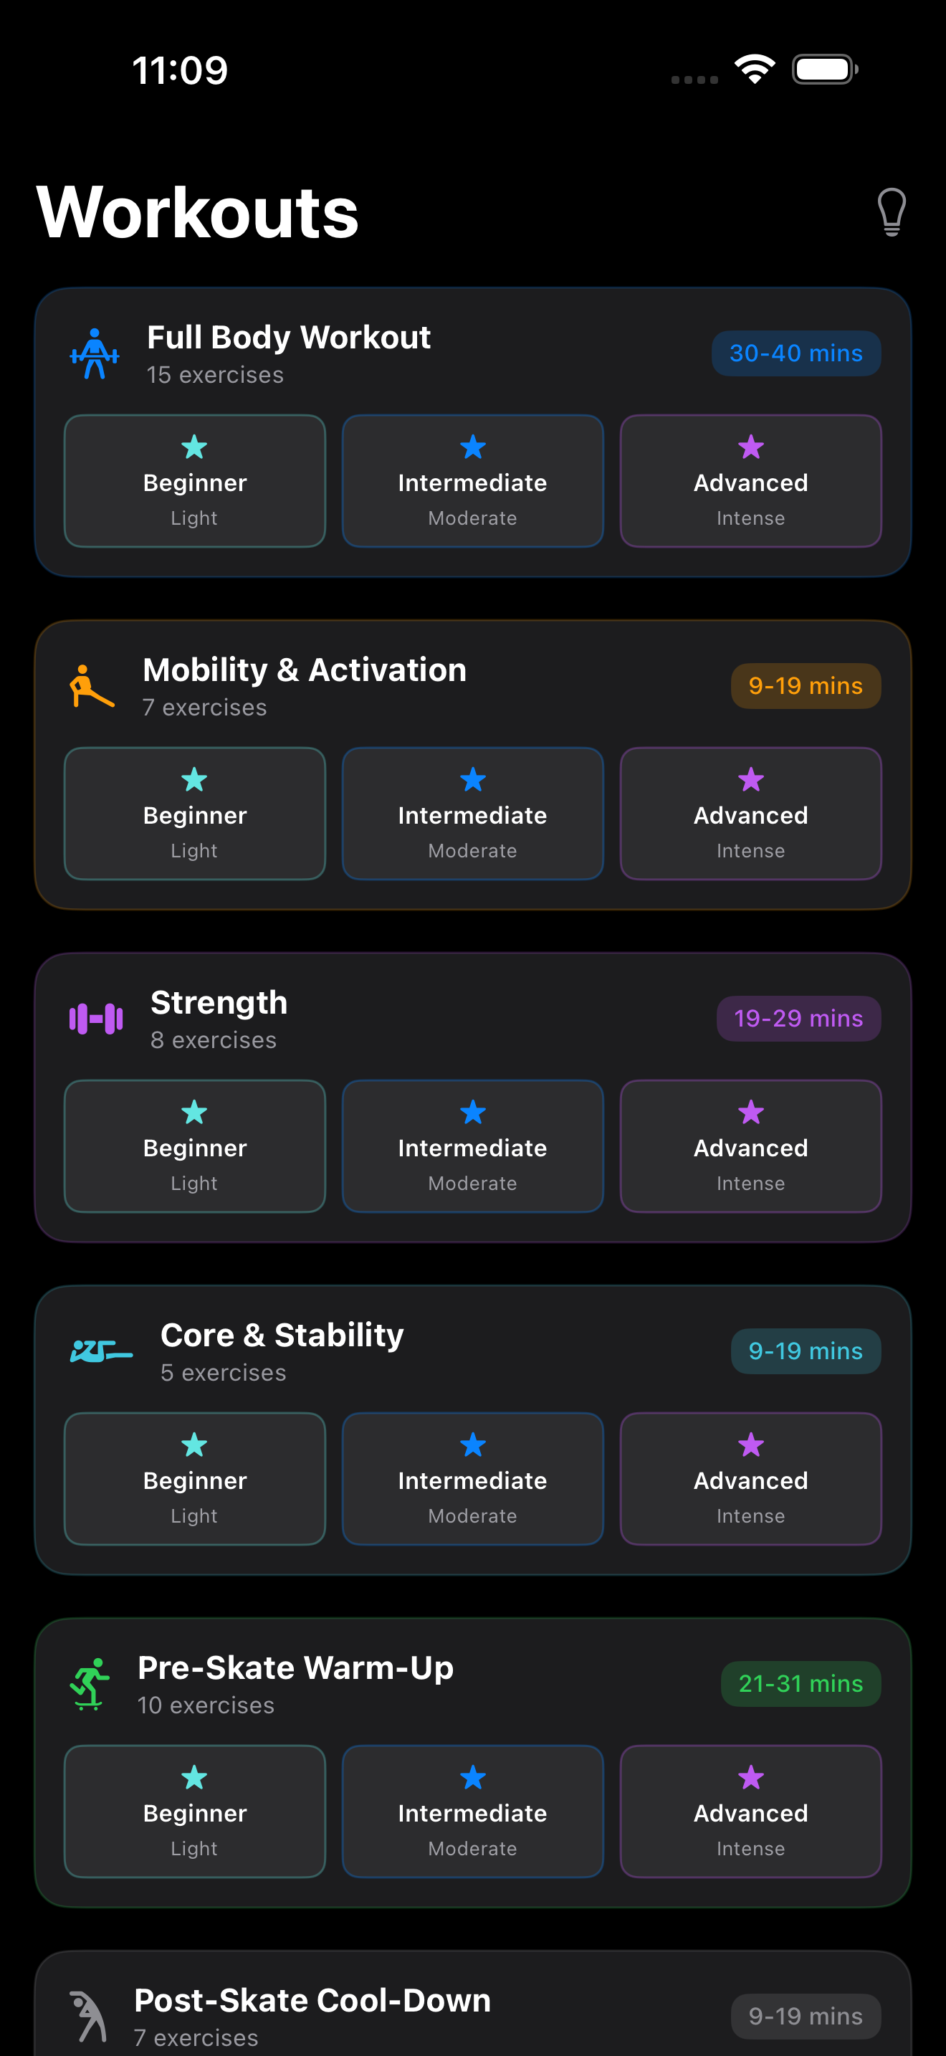Tap the Wi-Fi status icon
946x2056 pixels.
coord(755,70)
